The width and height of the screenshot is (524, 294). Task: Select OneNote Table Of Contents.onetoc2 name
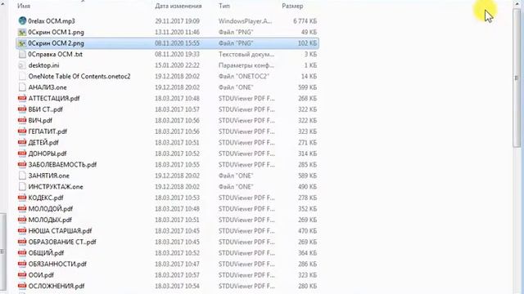[79, 76]
